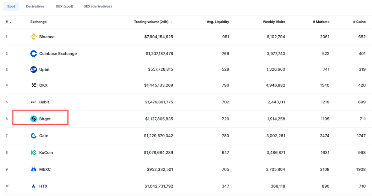Click HTX liquidity value 347
This screenshot has height=196, width=372.
click(226, 186)
